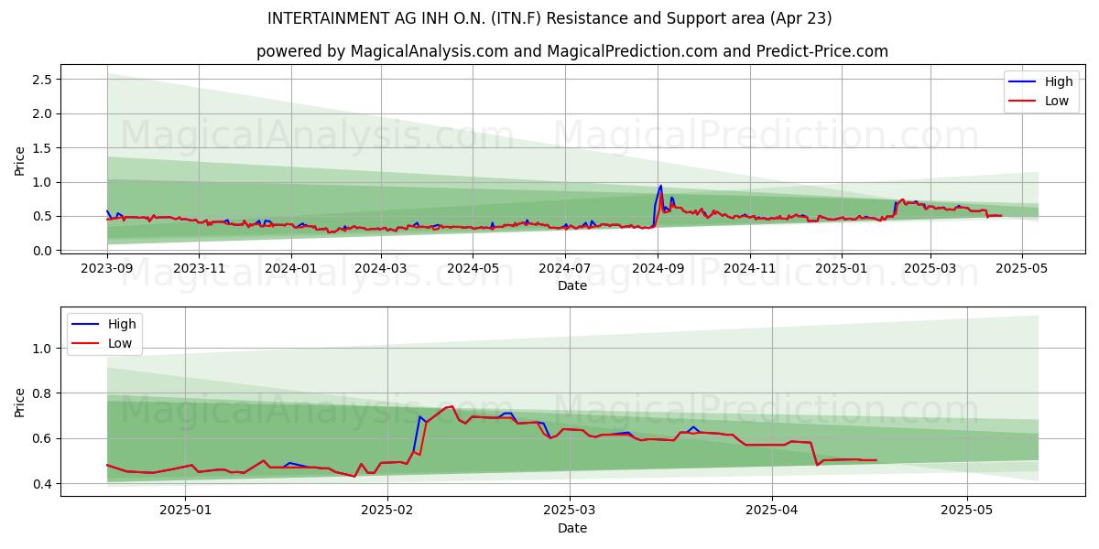Click the 2.0 price tick label

click(x=41, y=113)
